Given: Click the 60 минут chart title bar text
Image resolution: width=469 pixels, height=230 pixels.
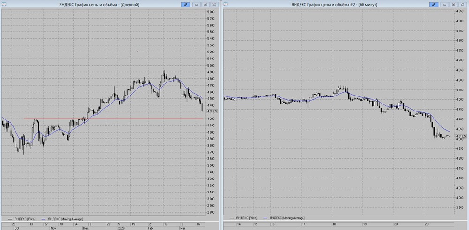Looking at the screenshot, I should pos(334,5).
